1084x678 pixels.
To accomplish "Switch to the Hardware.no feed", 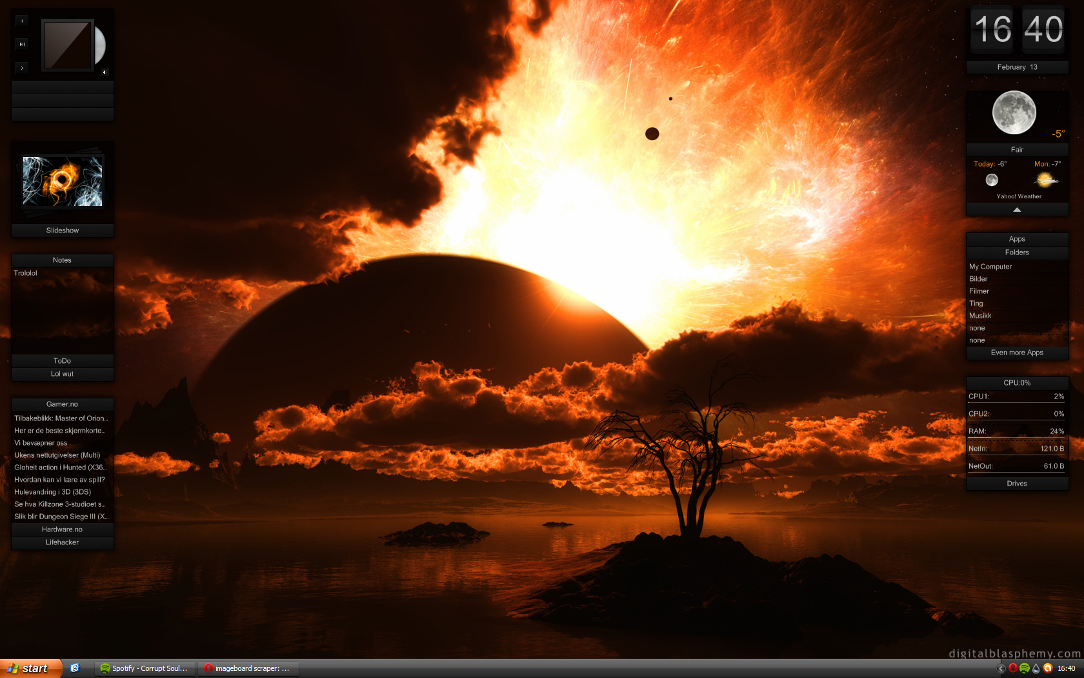I will pyautogui.click(x=63, y=529).
